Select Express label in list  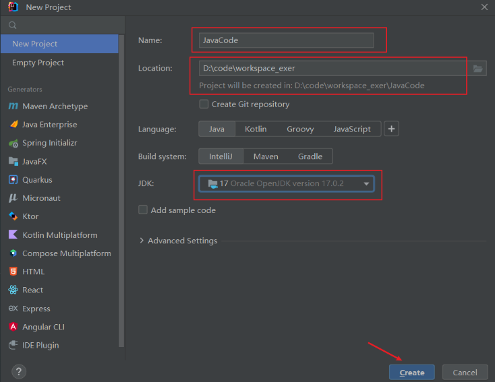36,309
